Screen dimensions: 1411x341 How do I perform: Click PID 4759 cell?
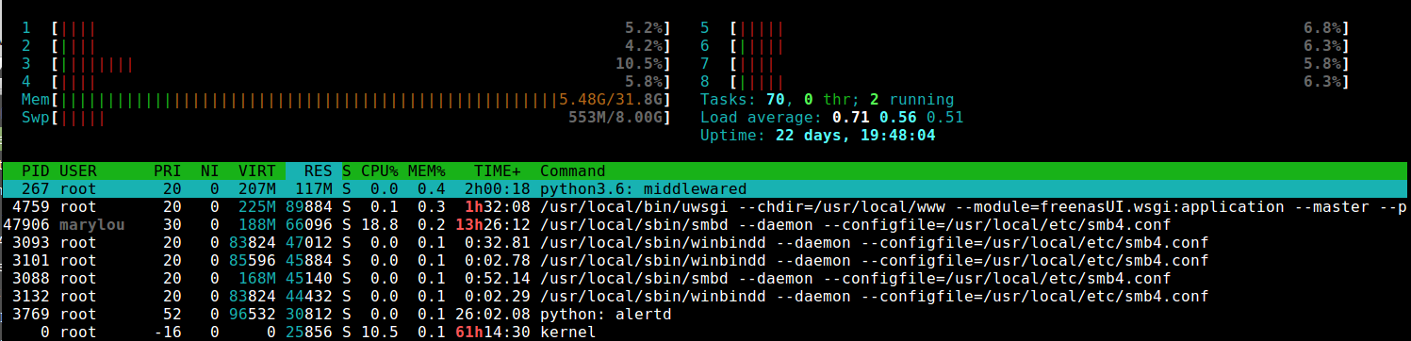click(31, 206)
